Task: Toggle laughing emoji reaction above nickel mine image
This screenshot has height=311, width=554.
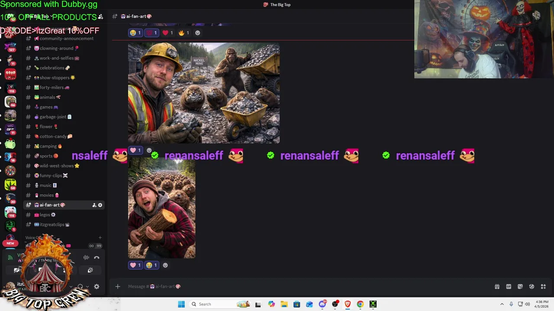Action: tap(135, 33)
